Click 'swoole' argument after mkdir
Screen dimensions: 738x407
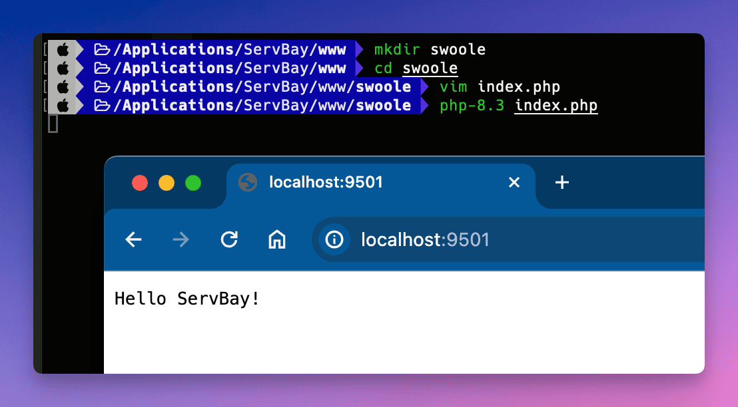pos(458,49)
